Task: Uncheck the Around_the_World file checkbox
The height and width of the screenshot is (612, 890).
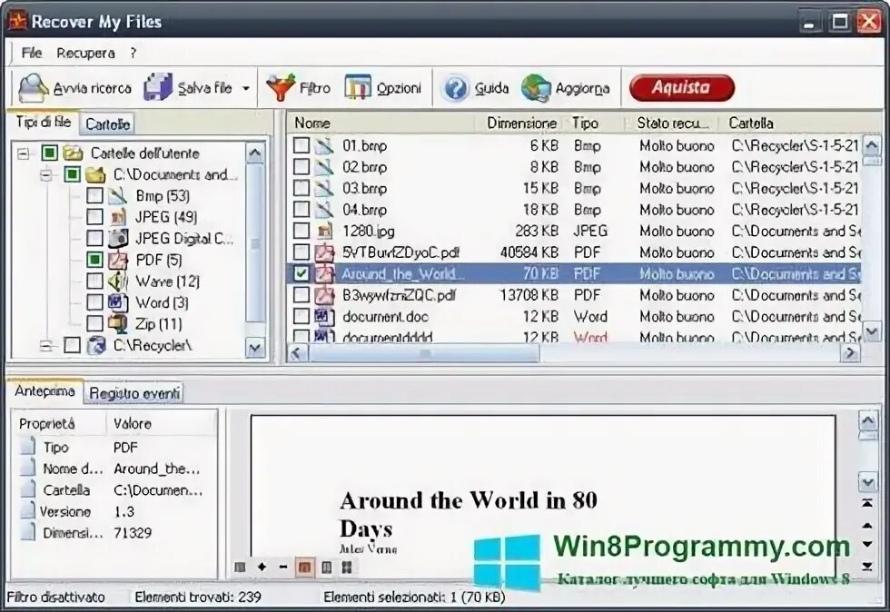Action: (x=302, y=273)
